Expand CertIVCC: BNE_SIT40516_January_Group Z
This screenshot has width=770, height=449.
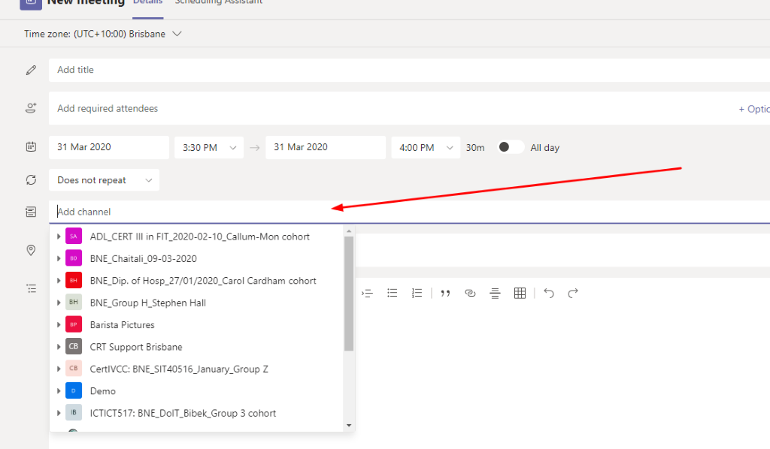click(59, 369)
